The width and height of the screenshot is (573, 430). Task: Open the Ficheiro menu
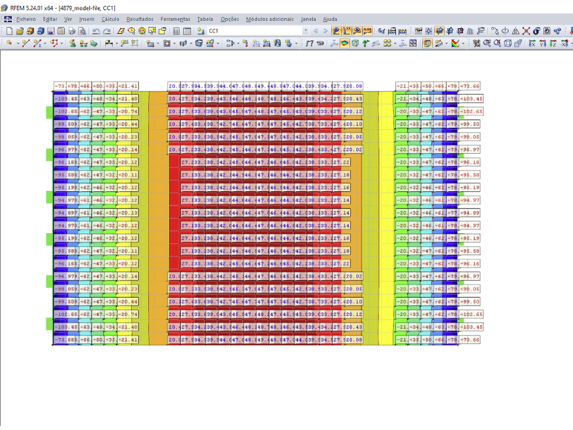(26, 19)
